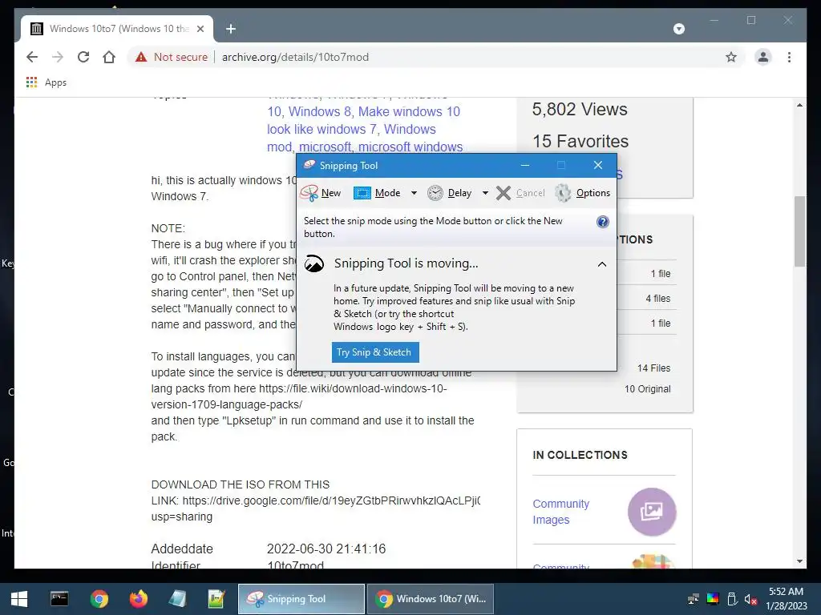
Task: Click Chrome forward arrow
Action: [58, 57]
